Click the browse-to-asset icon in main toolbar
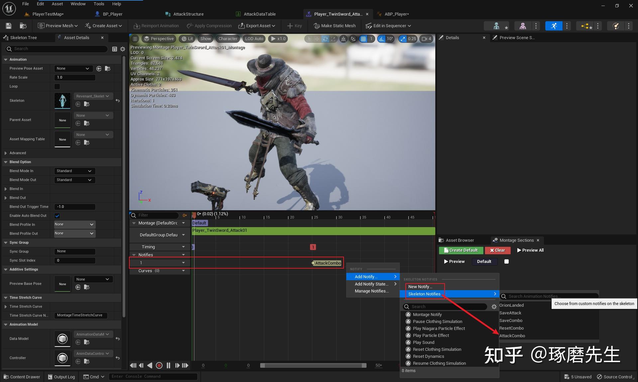 (x=23, y=26)
